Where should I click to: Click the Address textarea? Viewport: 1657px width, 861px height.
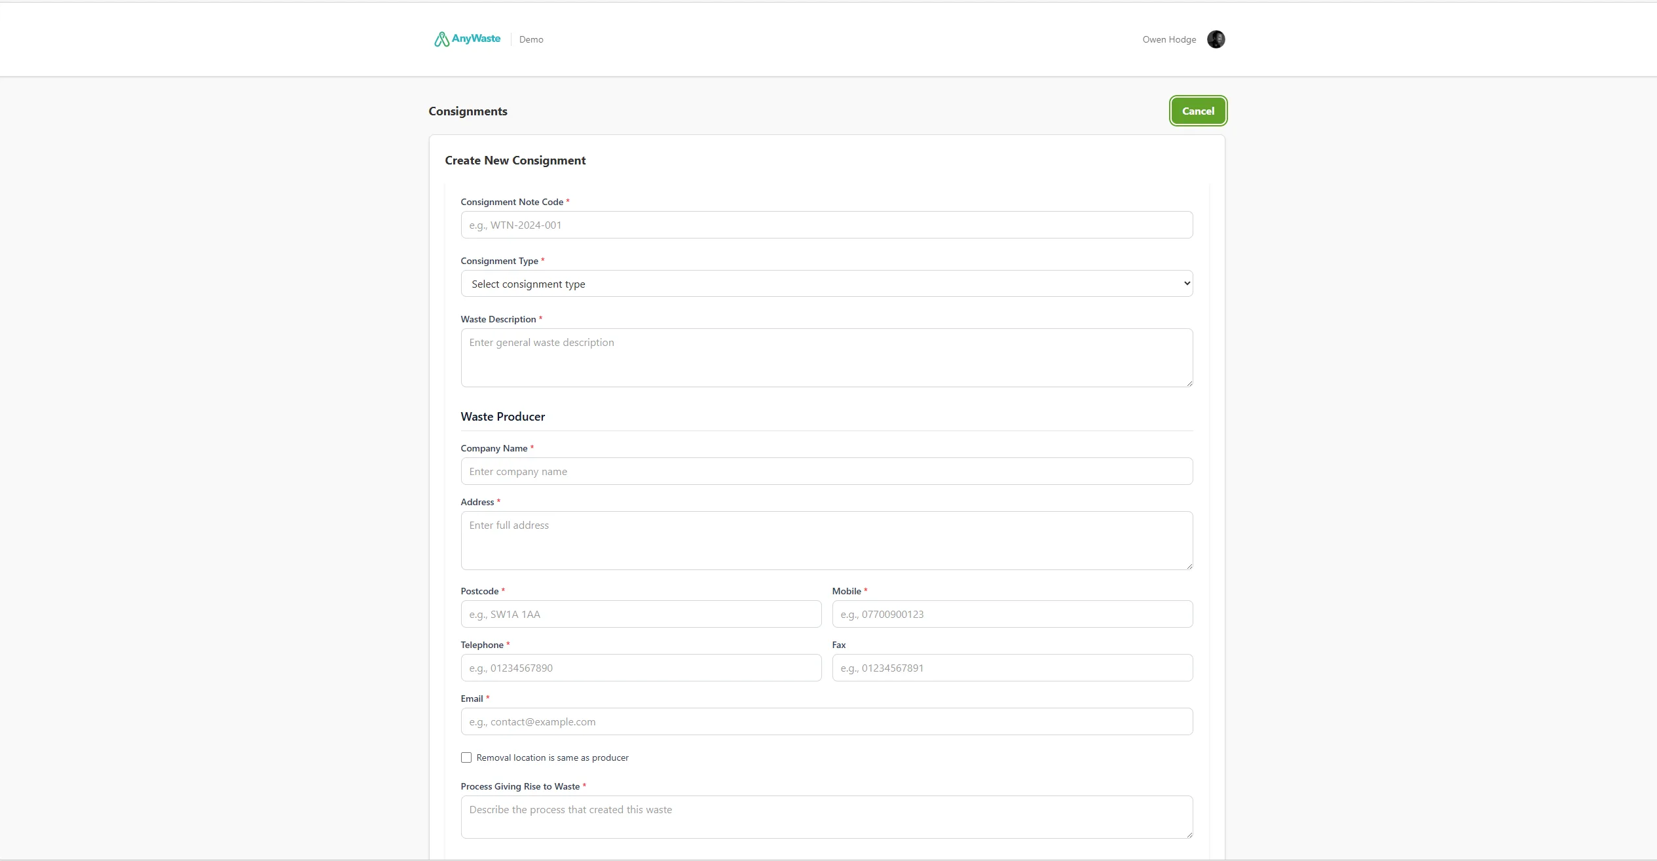point(827,541)
